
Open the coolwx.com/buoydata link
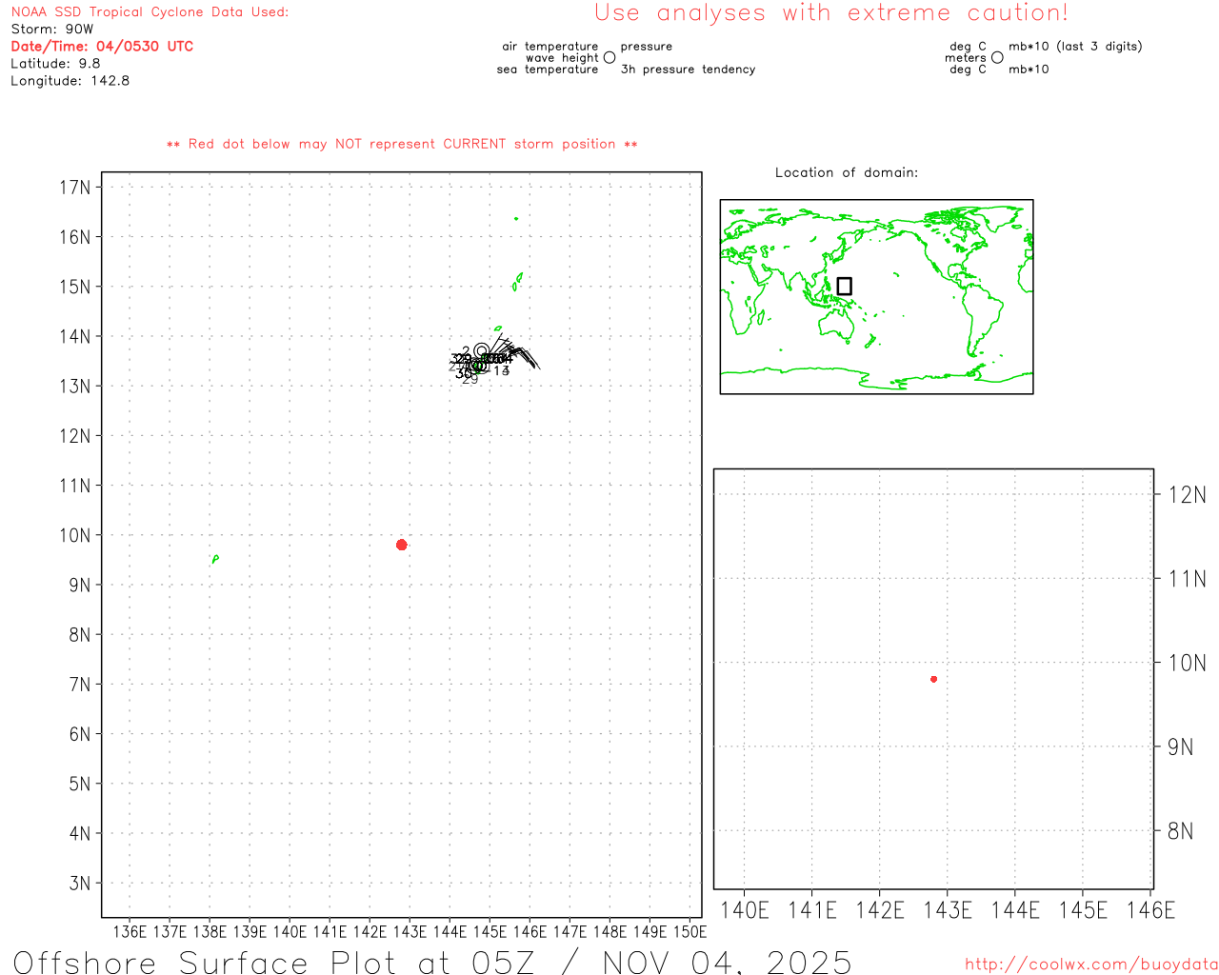pos(1091,964)
